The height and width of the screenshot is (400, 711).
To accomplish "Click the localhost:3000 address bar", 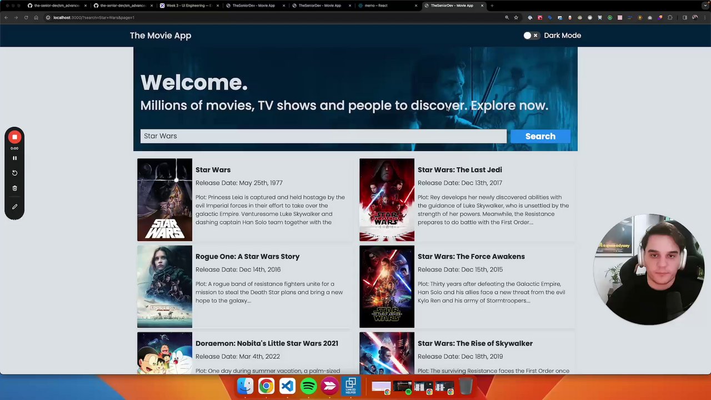I will (278, 18).
